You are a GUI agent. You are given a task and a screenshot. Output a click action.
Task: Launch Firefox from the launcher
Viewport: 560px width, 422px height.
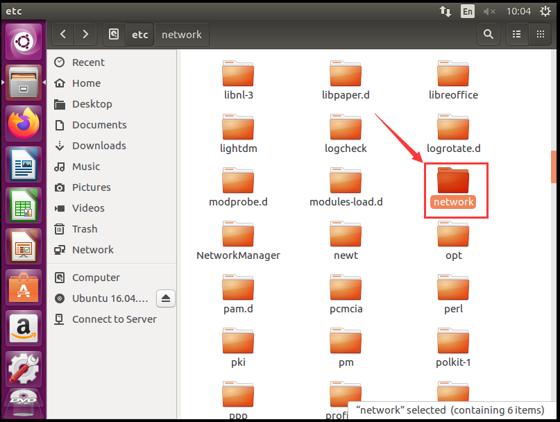pos(24,124)
